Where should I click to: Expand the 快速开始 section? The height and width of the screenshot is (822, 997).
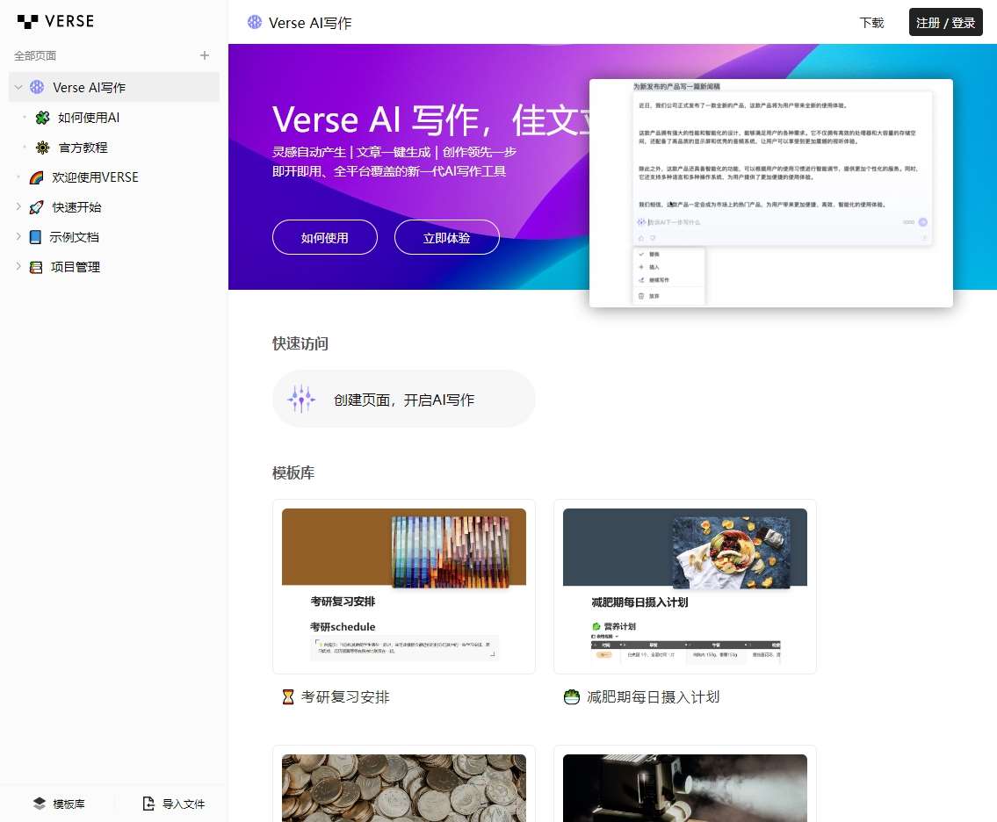[x=18, y=207]
